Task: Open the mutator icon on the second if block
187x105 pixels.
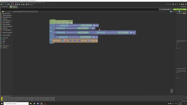Action: (51, 37)
